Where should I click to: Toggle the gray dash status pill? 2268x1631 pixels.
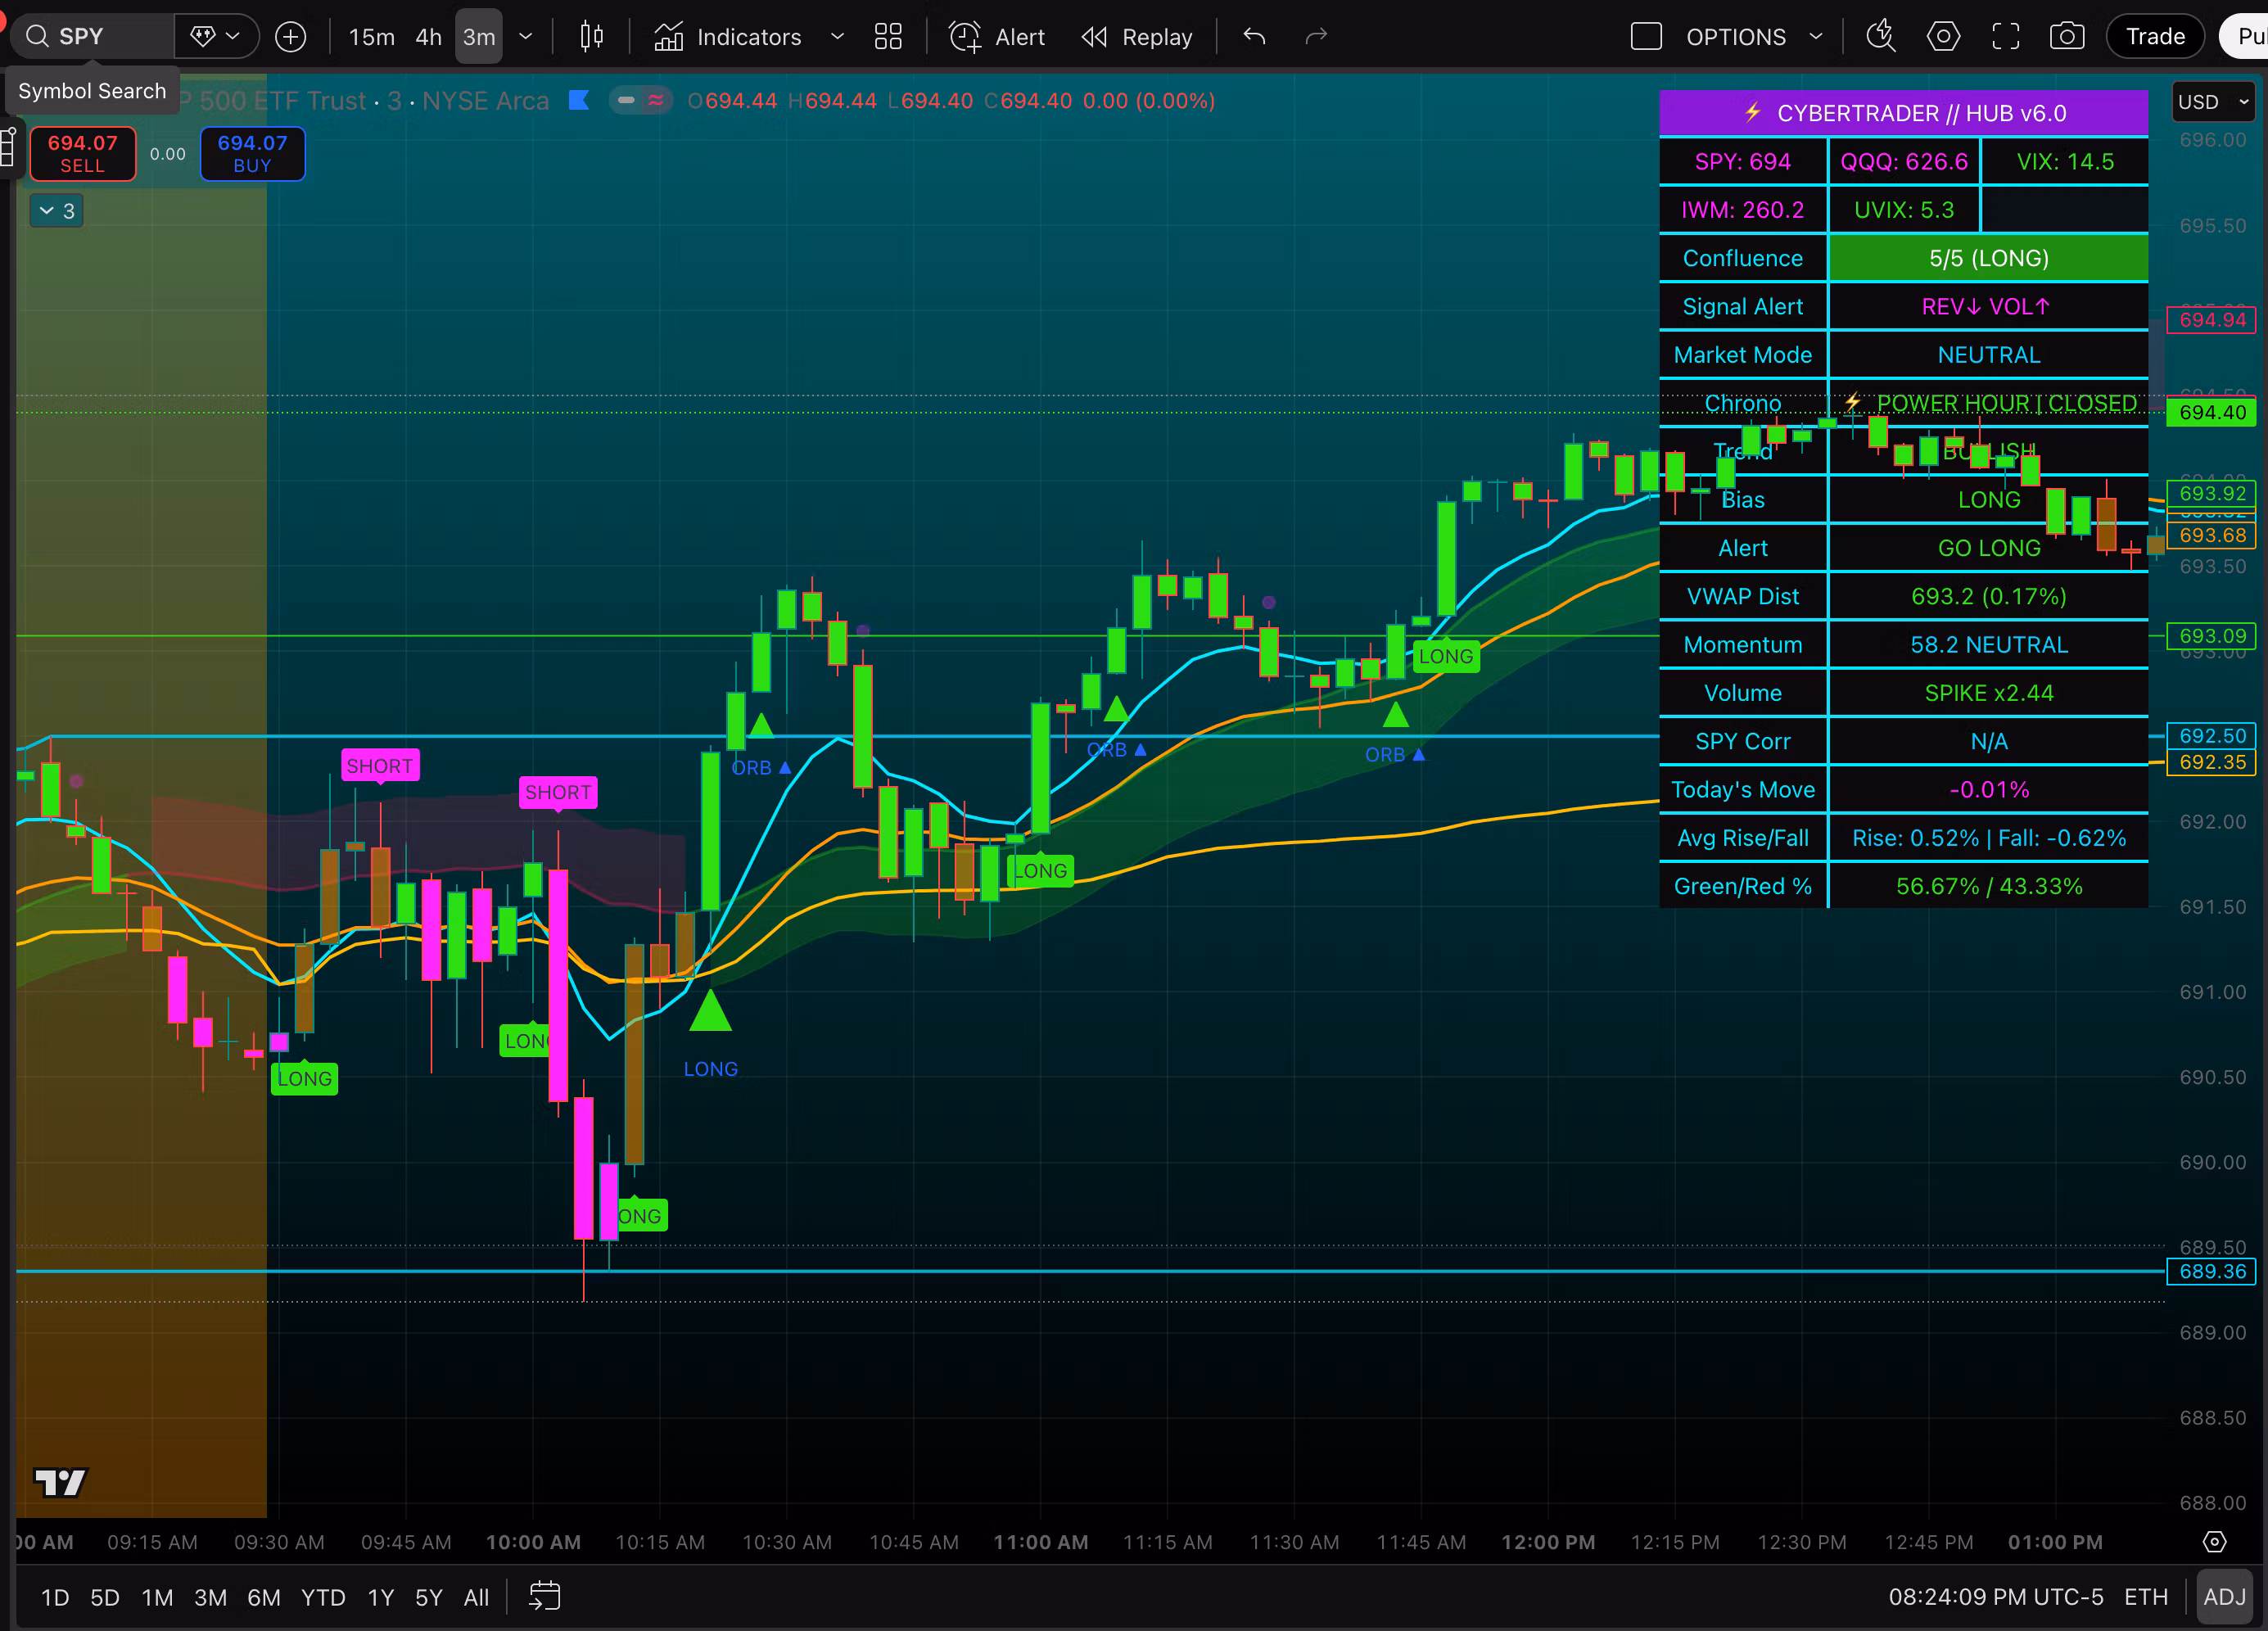pyautogui.click(x=626, y=100)
